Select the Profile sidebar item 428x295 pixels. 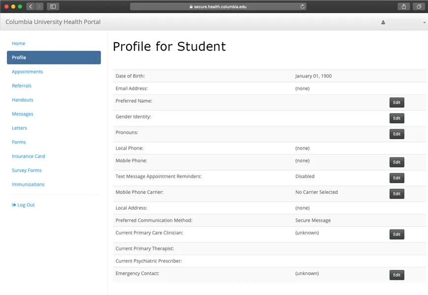point(54,58)
